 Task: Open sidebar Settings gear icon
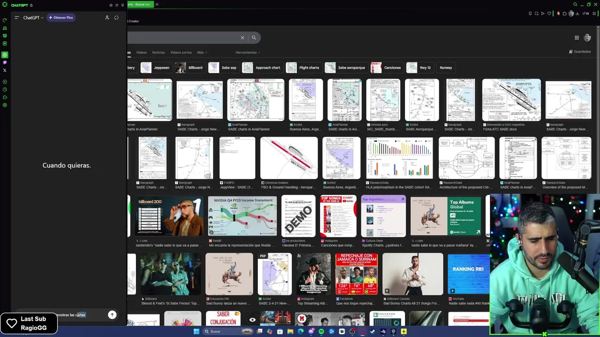(5, 105)
